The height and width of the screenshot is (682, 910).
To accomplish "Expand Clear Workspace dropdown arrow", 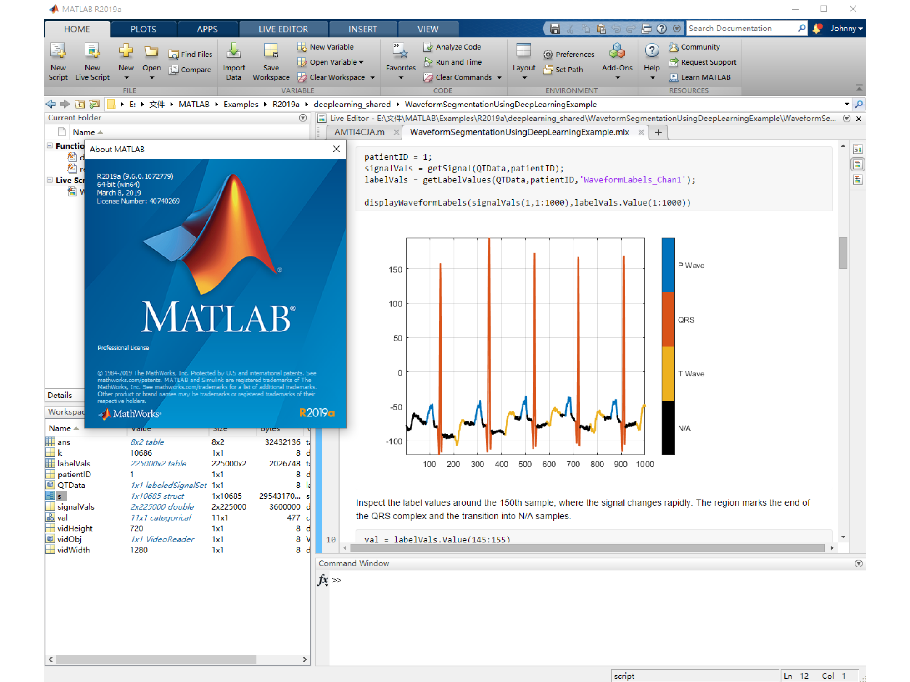I will coord(372,78).
